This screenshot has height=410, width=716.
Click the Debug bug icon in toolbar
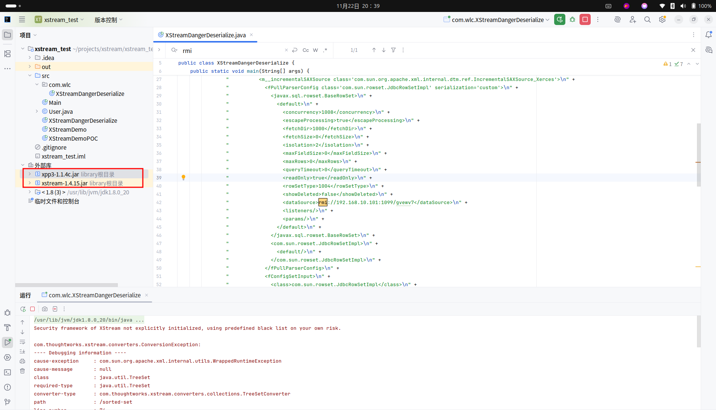pyautogui.click(x=572, y=20)
